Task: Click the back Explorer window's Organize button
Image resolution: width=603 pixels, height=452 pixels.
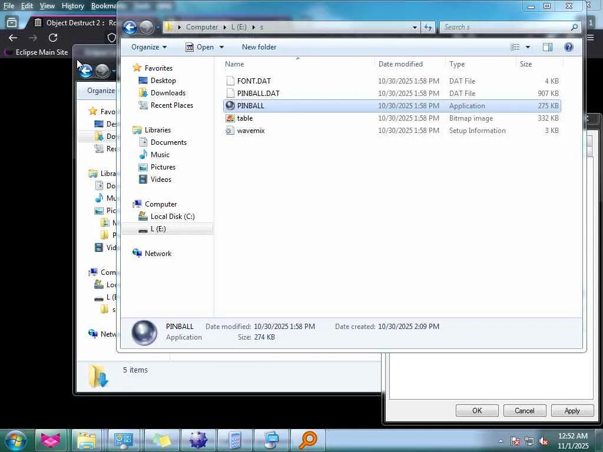Action: (x=101, y=91)
